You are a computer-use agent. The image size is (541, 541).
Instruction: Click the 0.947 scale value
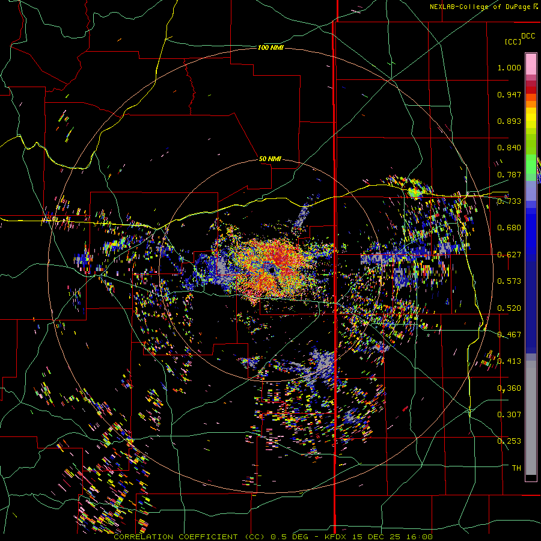tap(509, 94)
